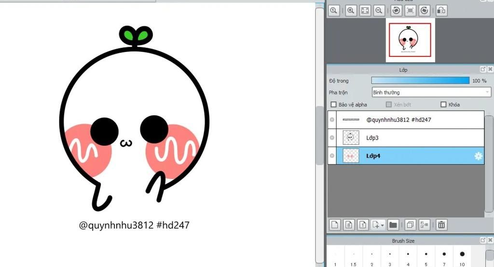The image size is (494, 267).
Task: Open the Pha trộn blending mode dropdown
Action: (x=431, y=92)
